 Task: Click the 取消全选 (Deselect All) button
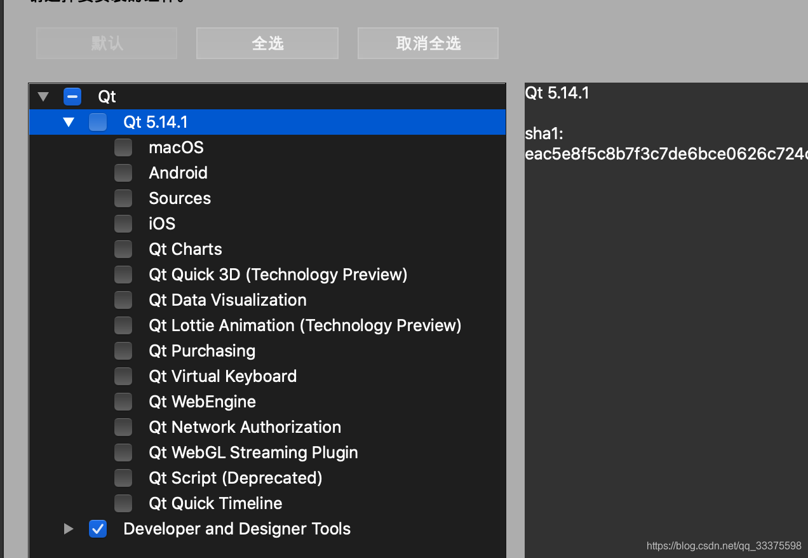click(428, 43)
